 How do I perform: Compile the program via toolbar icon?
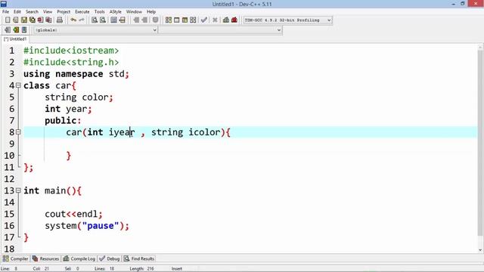pos(168,20)
